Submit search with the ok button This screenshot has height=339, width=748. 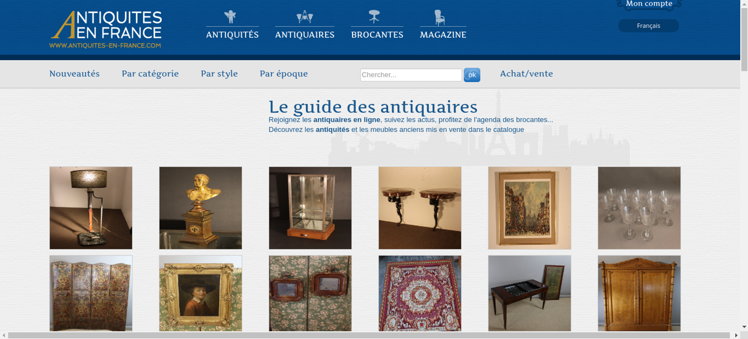point(472,75)
